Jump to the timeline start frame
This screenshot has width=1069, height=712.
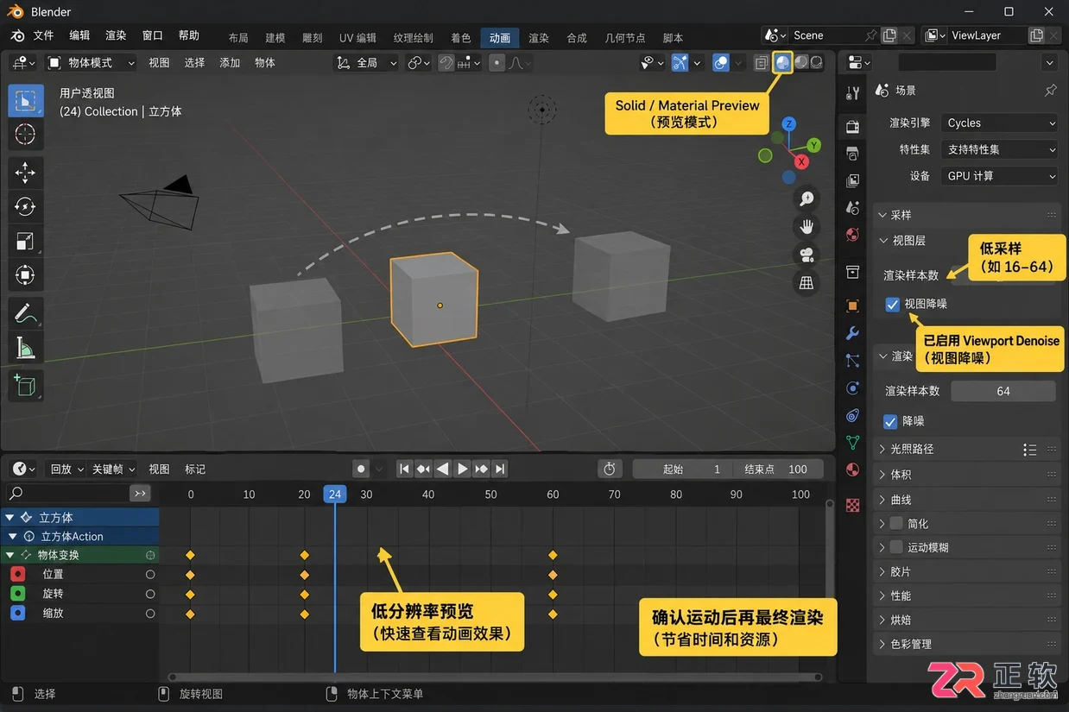[x=404, y=469]
